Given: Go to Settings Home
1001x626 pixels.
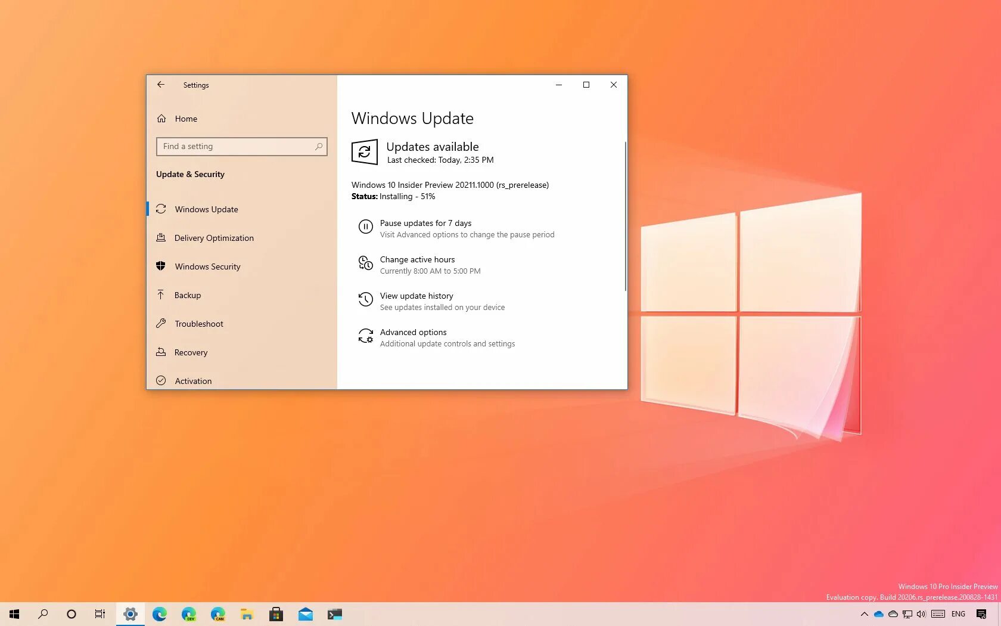Looking at the screenshot, I should click(185, 119).
